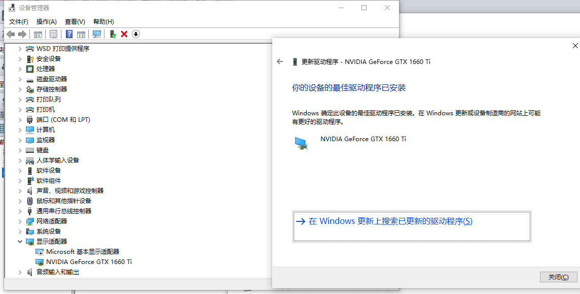Click the heading 你的设备的最佳驱动程序已安装

(349, 88)
